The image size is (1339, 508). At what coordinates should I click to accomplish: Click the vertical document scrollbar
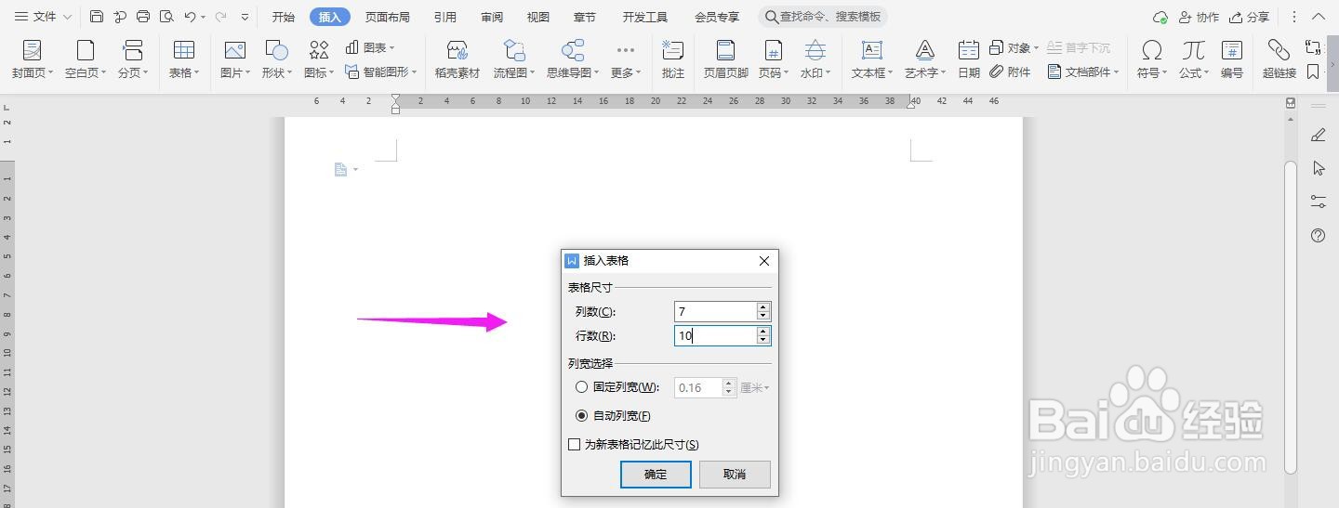(x=1290, y=316)
